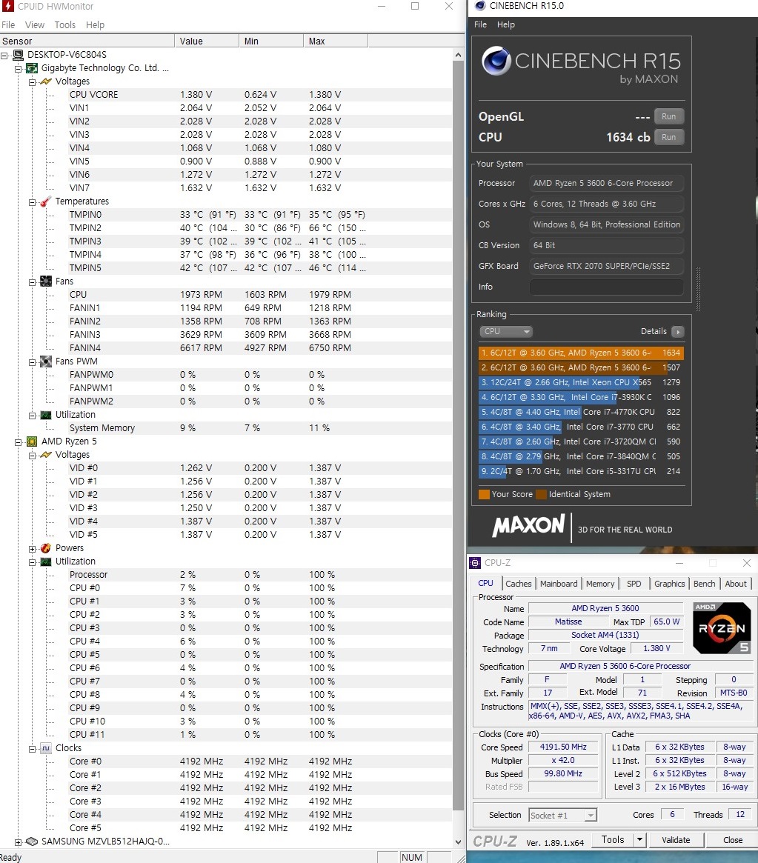Click the Ranking Details arrow button

678,331
